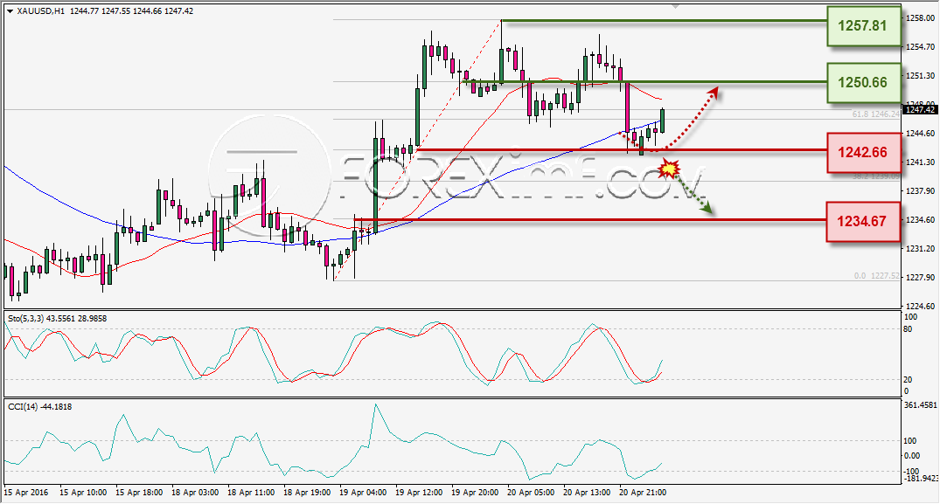Click the 1234.60 price axis value
940x504 pixels.
click(920, 219)
